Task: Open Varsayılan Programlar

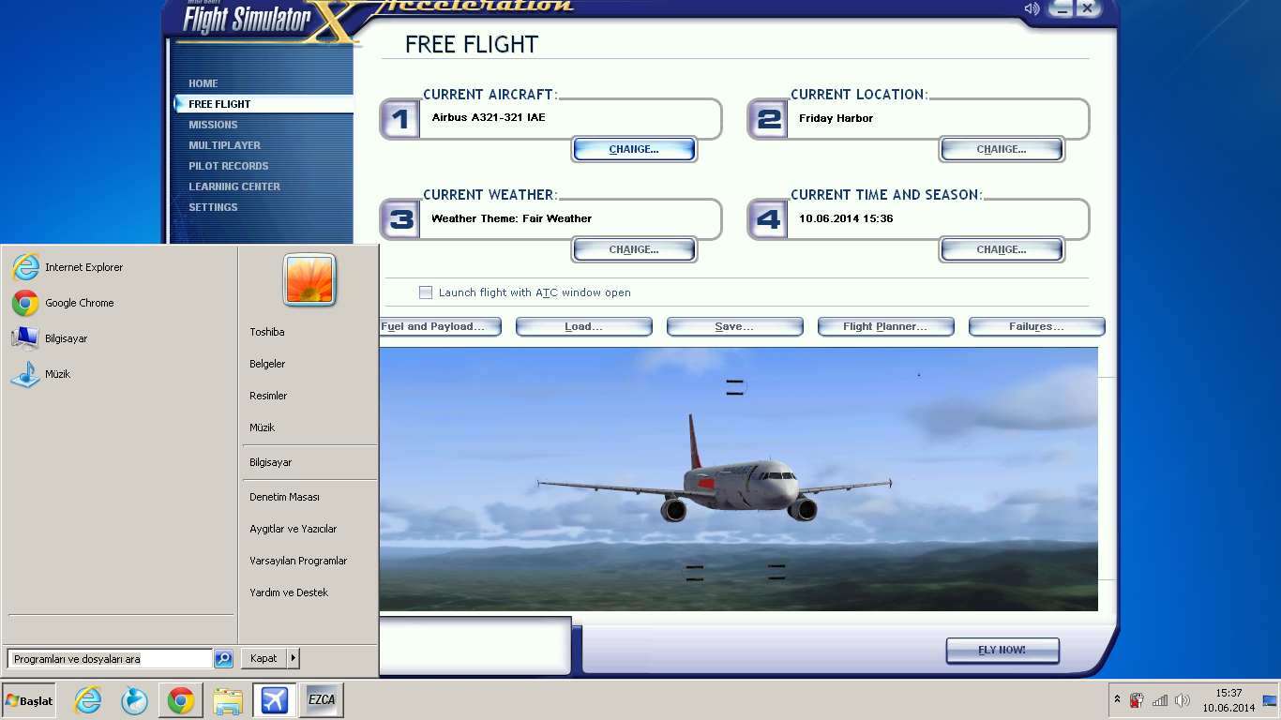Action: click(x=298, y=561)
